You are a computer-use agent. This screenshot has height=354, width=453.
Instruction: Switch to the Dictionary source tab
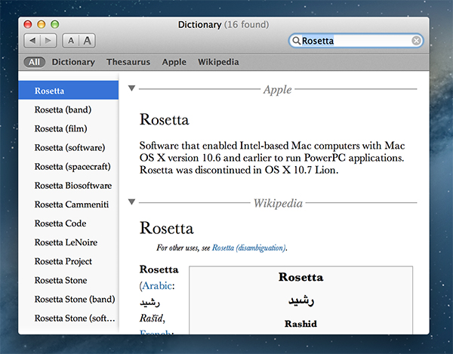(x=73, y=62)
